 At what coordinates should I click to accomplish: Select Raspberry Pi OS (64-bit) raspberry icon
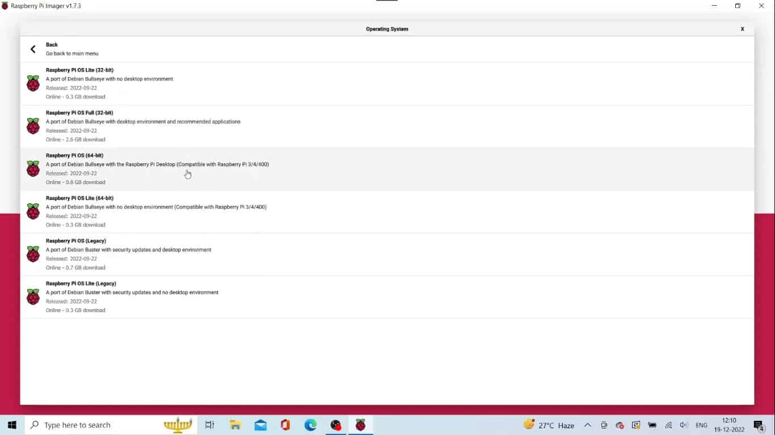[33, 169]
